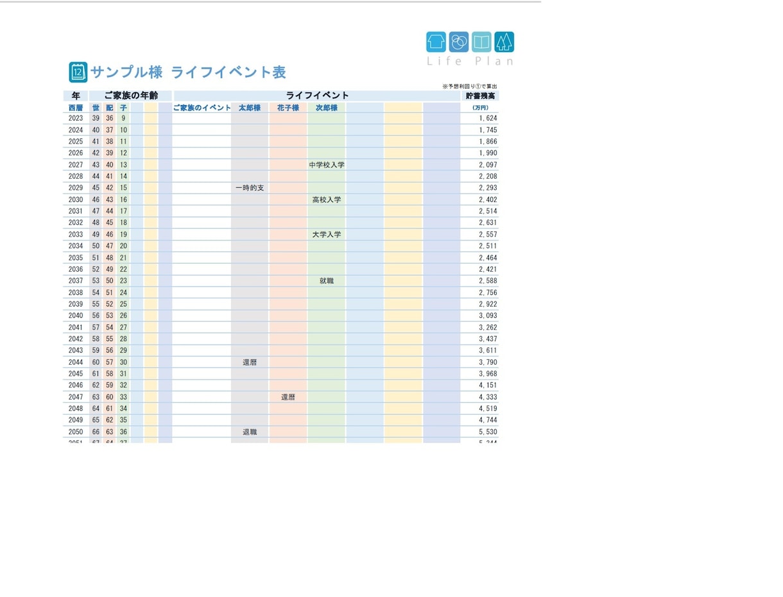Click the house icon in Life Plan logo
Viewport: 783px width, 597px height.
pyautogui.click(x=436, y=42)
